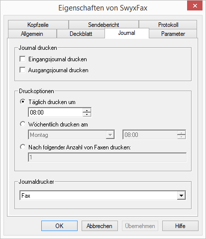The width and height of the screenshot is (206, 239).
Task: Increase daily print time with up arrow
Action: pos(87,110)
